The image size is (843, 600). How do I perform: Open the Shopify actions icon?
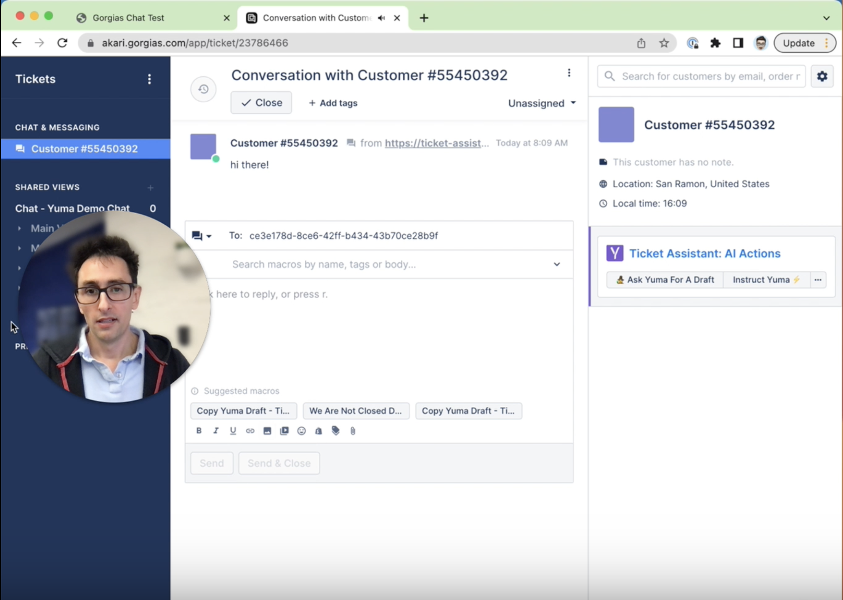click(318, 430)
